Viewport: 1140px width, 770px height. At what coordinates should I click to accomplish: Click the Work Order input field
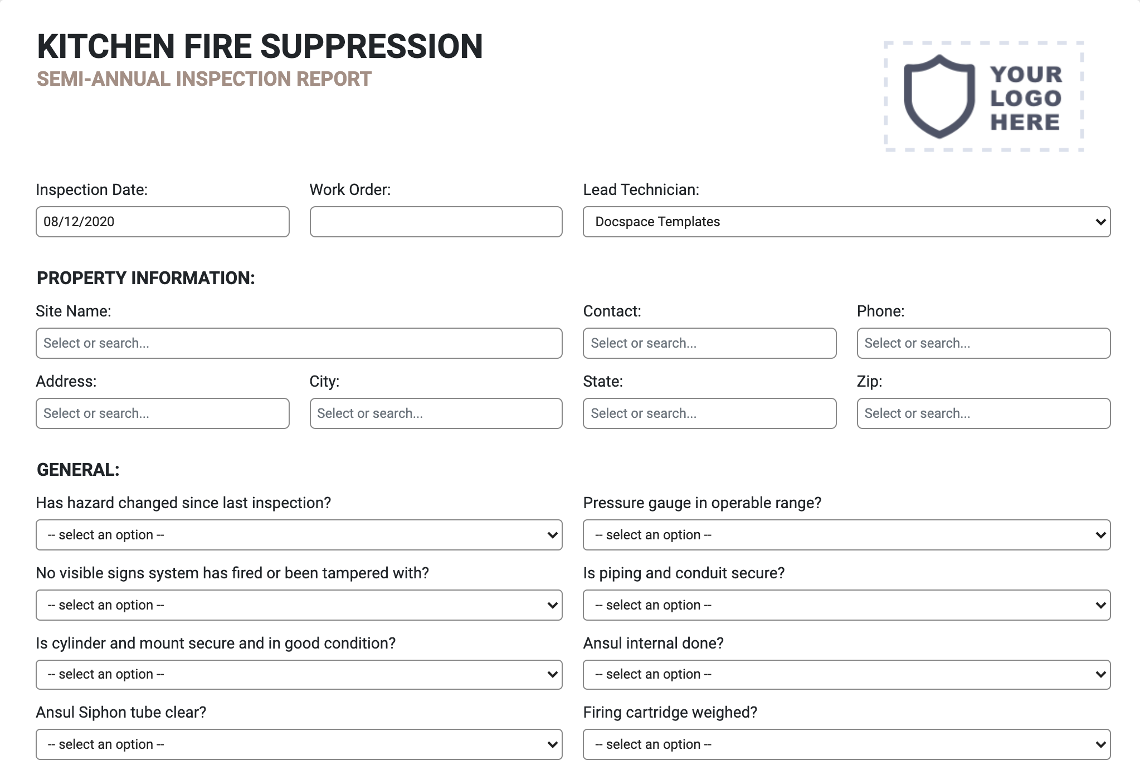coord(436,222)
